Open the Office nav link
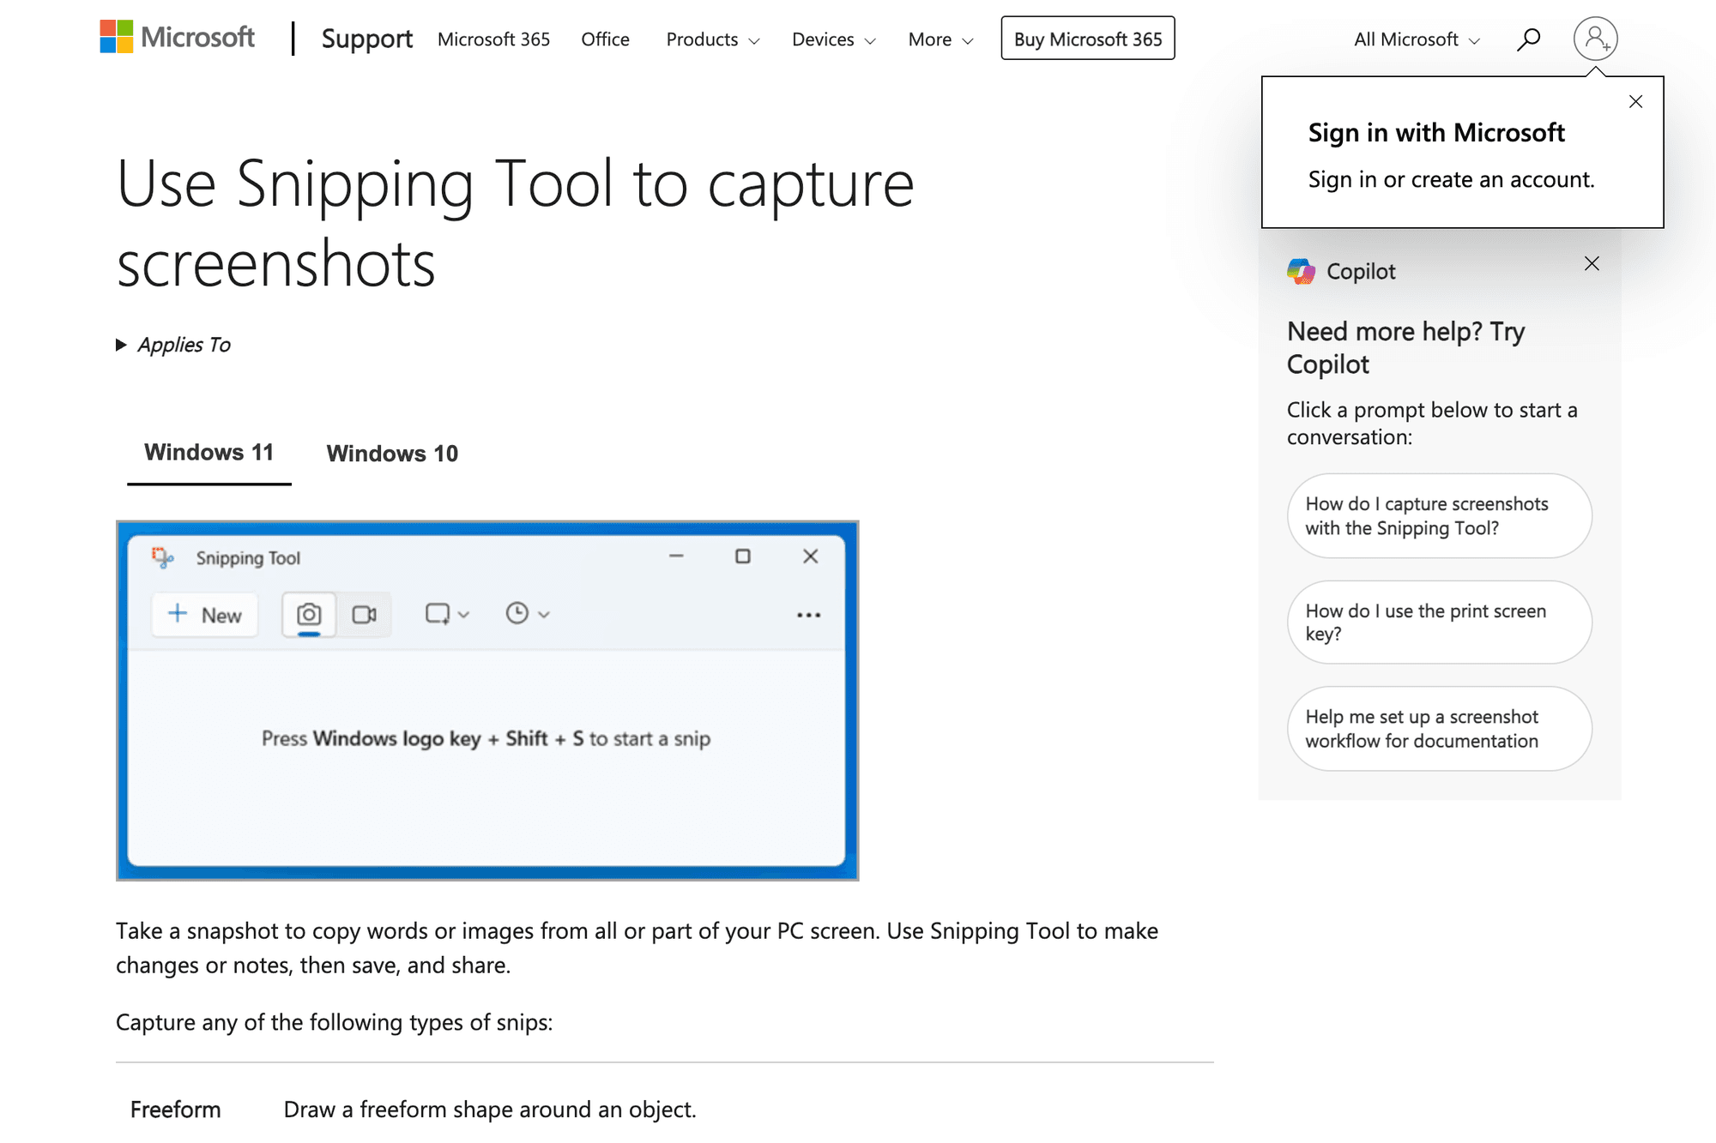 [x=605, y=39]
